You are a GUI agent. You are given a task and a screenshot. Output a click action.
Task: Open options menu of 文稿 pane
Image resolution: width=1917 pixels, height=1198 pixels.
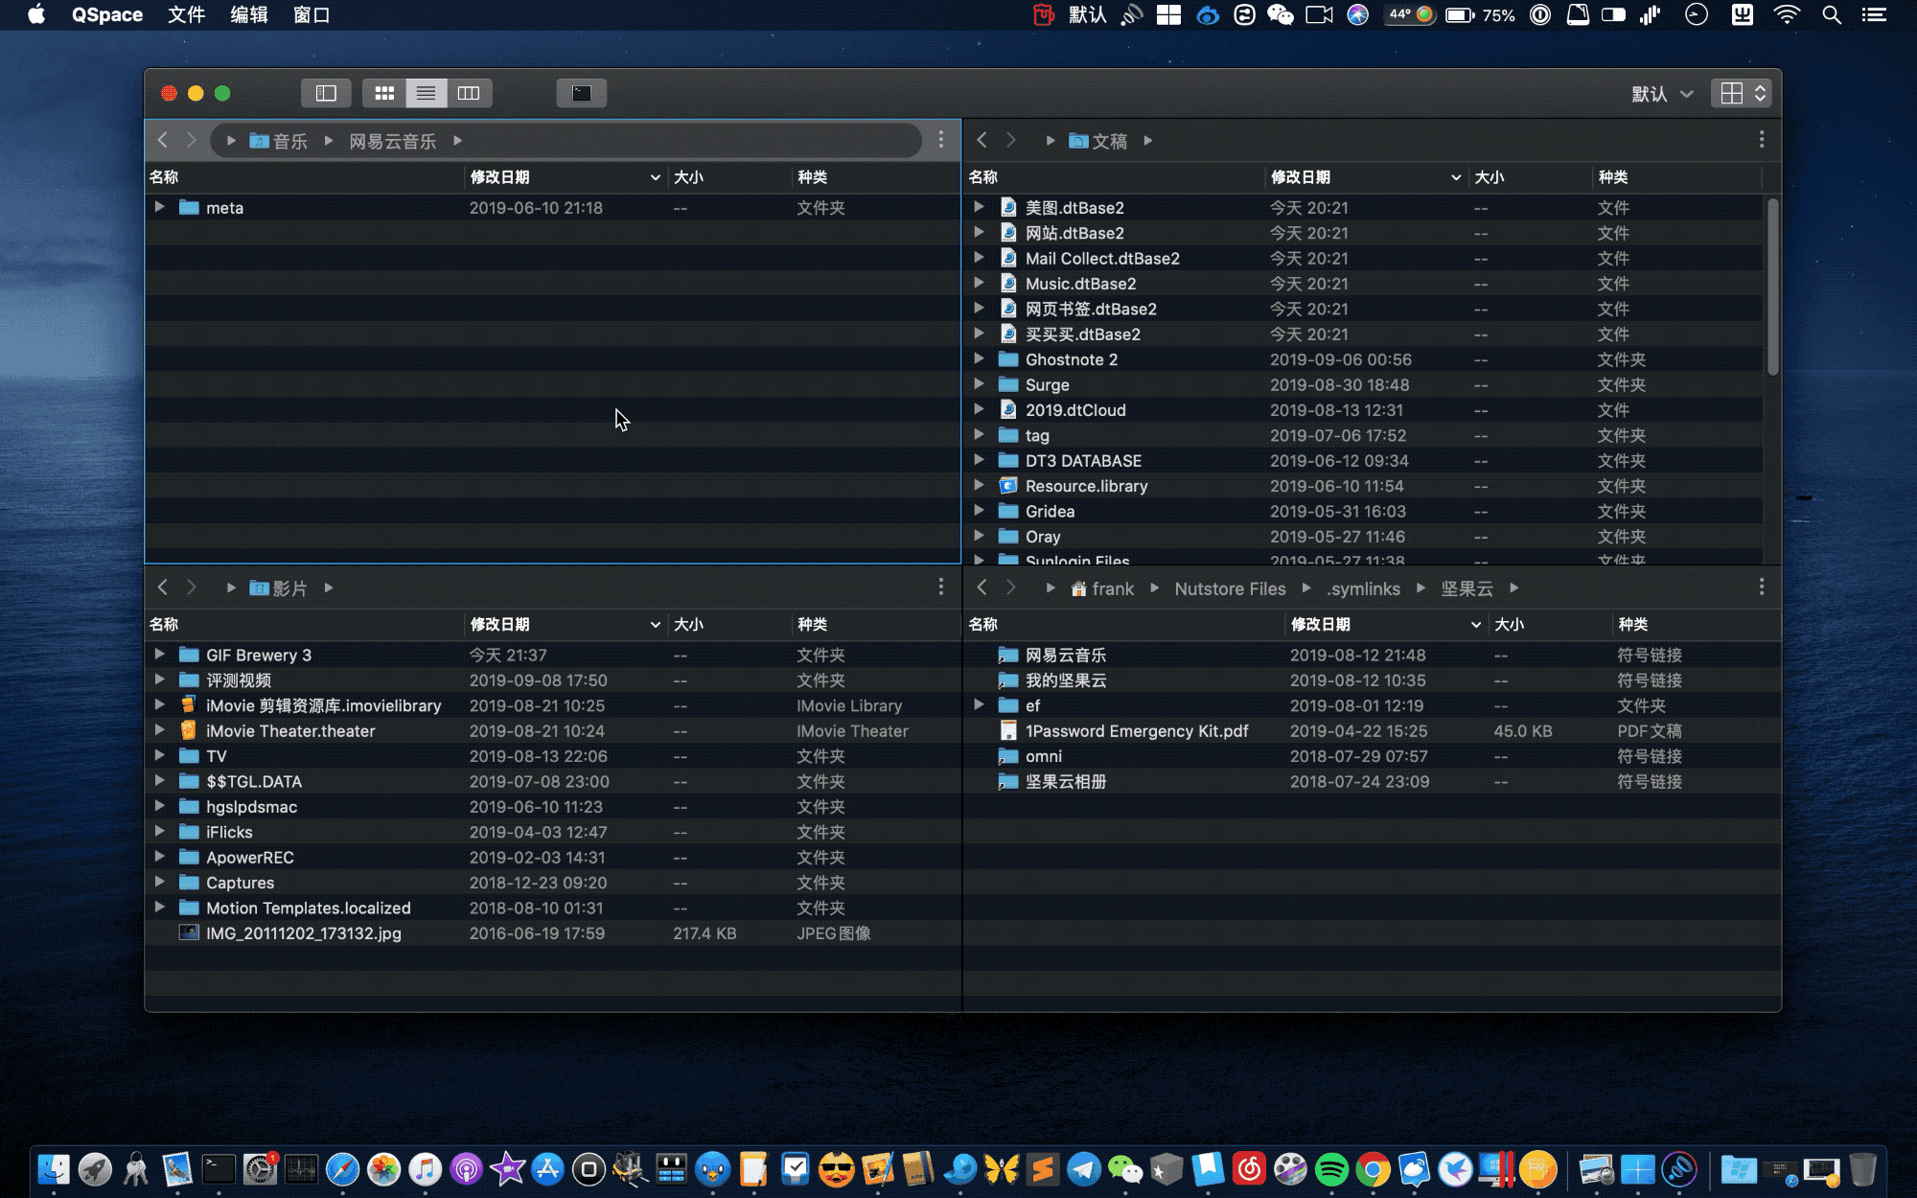point(1761,140)
